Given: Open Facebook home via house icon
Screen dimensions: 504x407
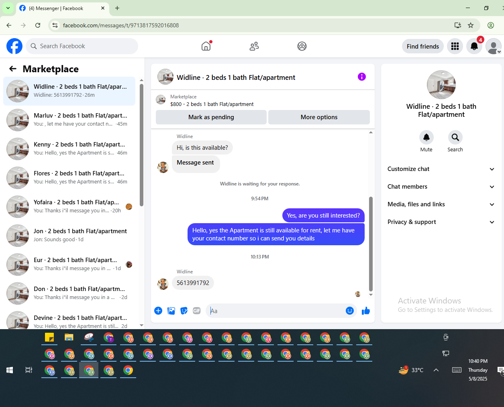Looking at the screenshot, I should click(x=206, y=46).
